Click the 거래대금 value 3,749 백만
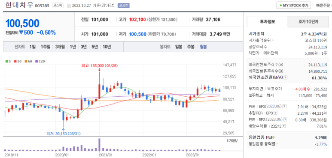 220,34
